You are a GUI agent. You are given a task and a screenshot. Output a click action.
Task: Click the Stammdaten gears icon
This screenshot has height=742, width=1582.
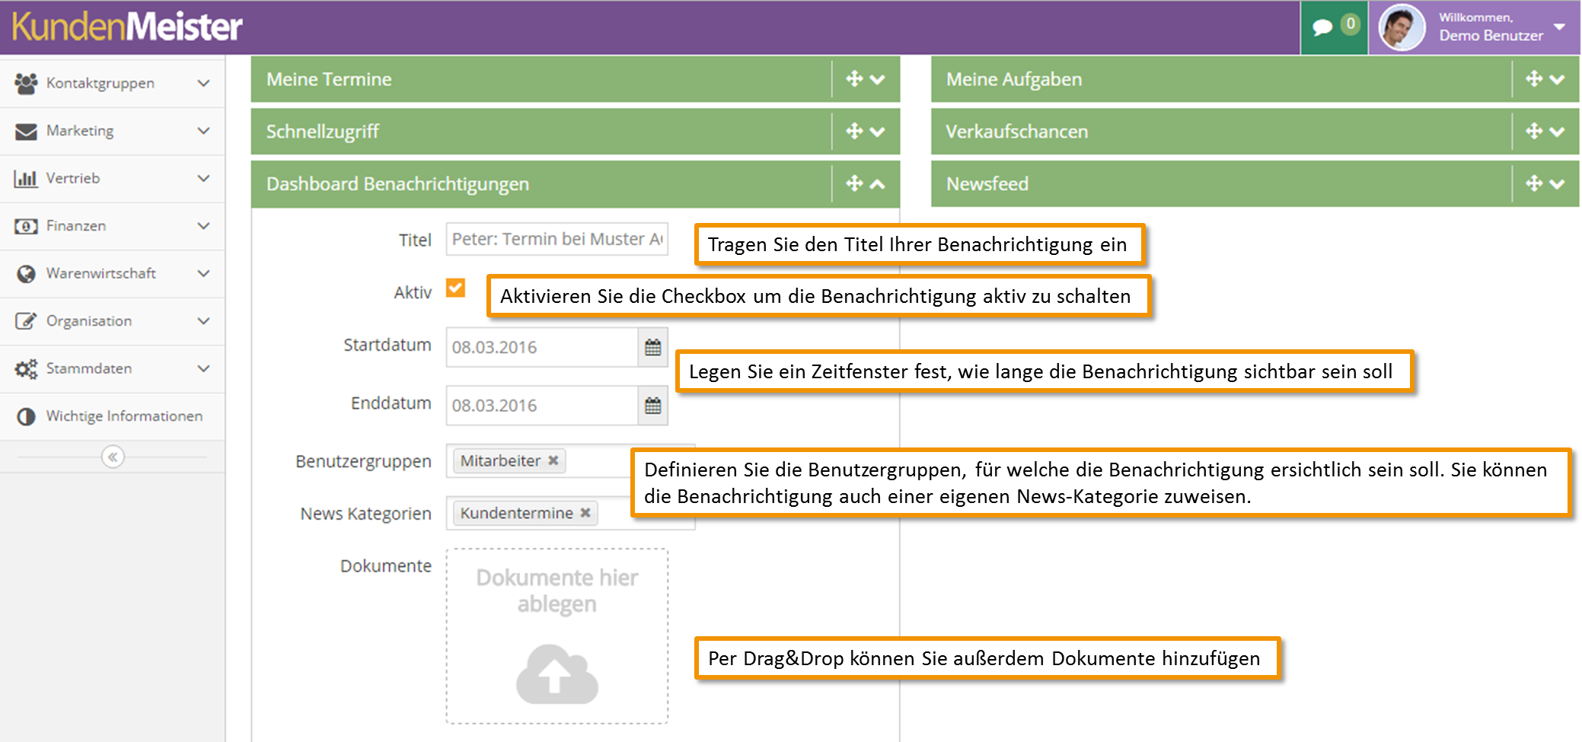26,369
